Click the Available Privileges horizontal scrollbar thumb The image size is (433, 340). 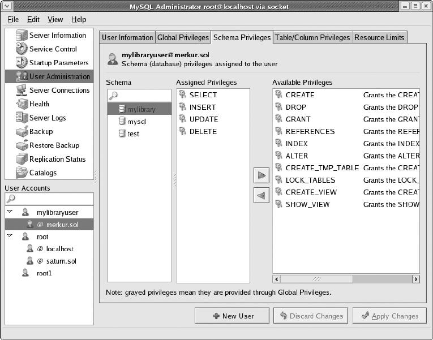pos(316,279)
